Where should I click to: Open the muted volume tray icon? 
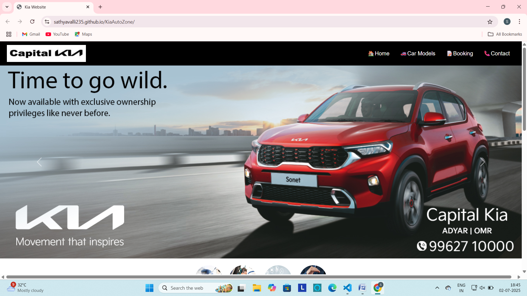[482, 288]
